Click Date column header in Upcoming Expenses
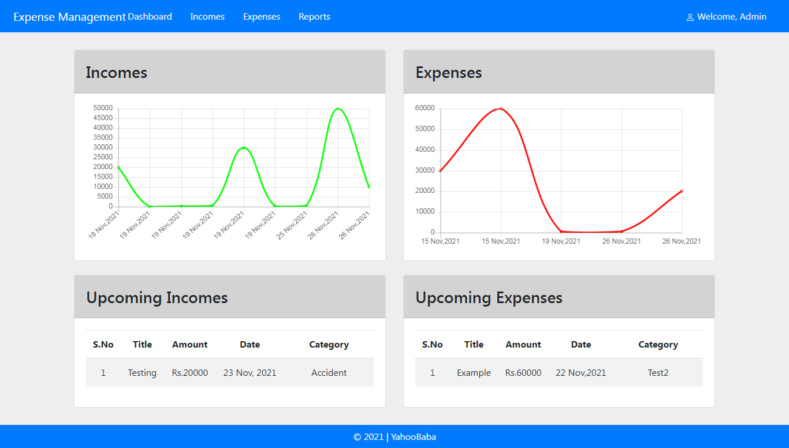 coord(580,345)
